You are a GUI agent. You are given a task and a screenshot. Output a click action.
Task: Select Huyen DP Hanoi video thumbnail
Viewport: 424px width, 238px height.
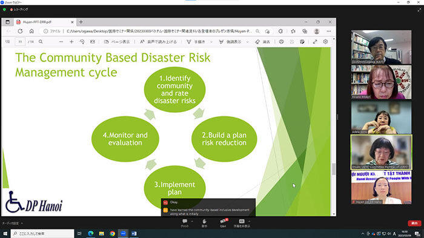(381, 187)
